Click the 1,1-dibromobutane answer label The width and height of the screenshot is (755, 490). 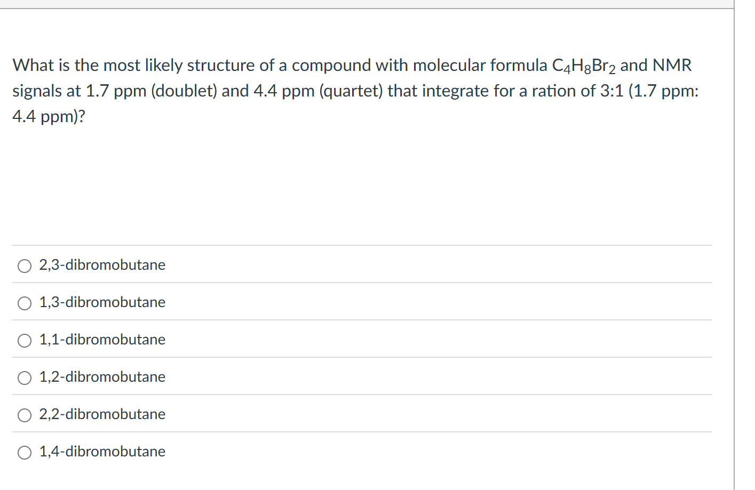pyautogui.click(x=101, y=340)
